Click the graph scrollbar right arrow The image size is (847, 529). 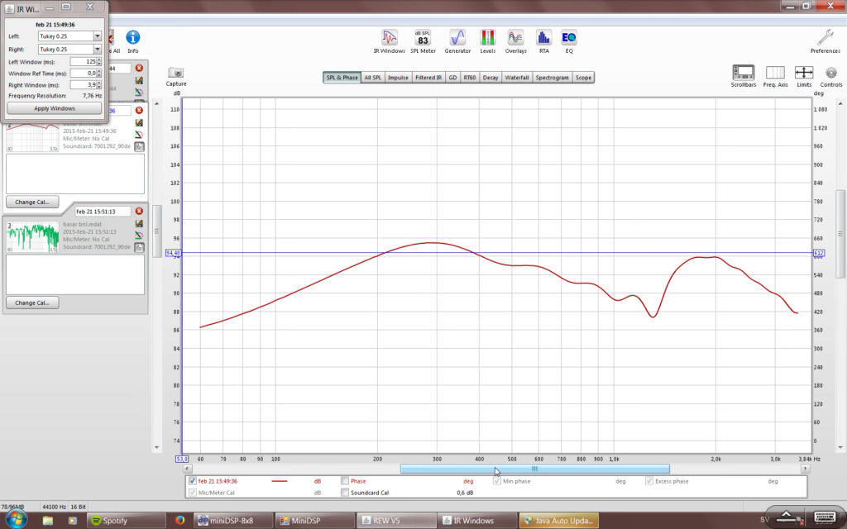[x=806, y=469]
